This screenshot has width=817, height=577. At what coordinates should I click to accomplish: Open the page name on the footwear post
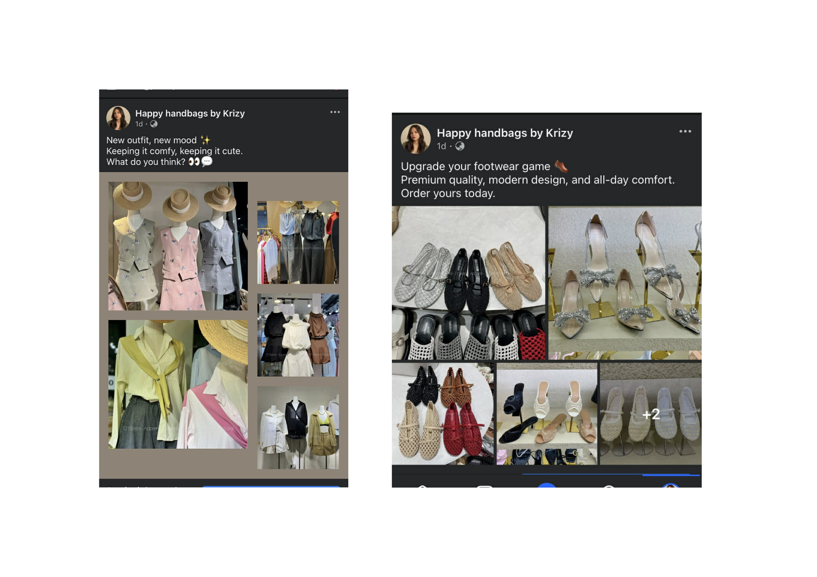(x=504, y=133)
